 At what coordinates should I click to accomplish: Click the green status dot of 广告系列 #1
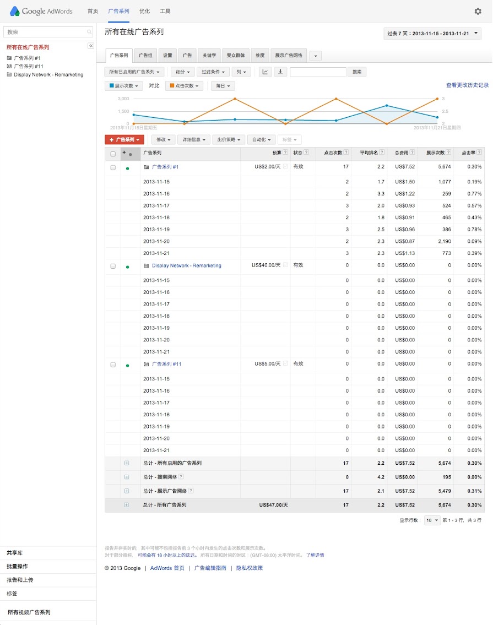pyautogui.click(x=128, y=168)
